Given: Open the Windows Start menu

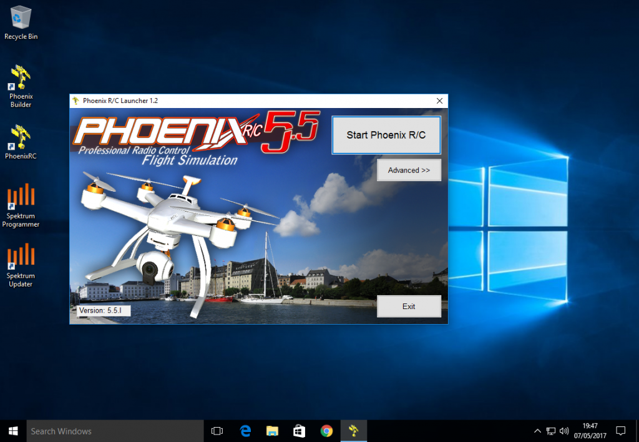Looking at the screenshot, I should (x=13, y=431).
